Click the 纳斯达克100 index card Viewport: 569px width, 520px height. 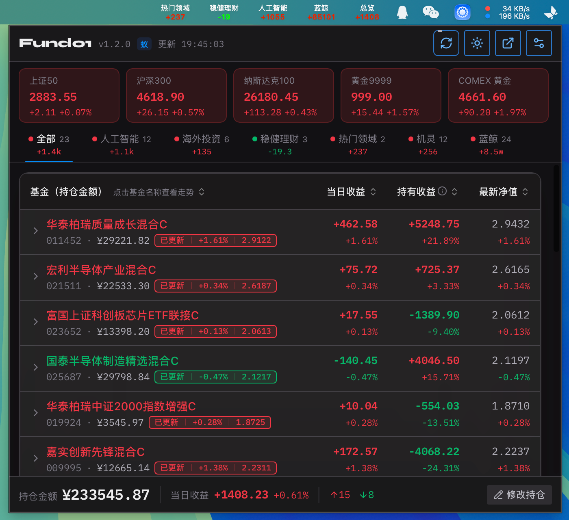tap(284, 95)
